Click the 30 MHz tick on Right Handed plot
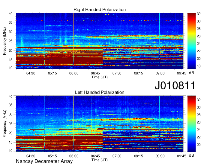Screen dimensions: 204x165 tap(10, 32)
